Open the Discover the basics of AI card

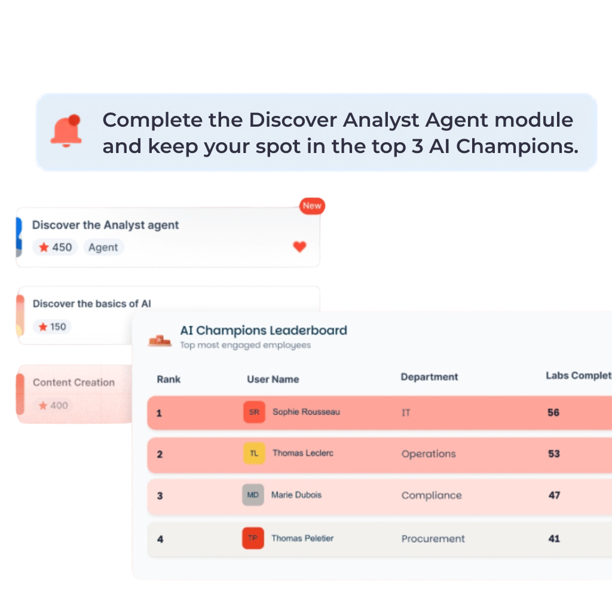pos(169,316)
